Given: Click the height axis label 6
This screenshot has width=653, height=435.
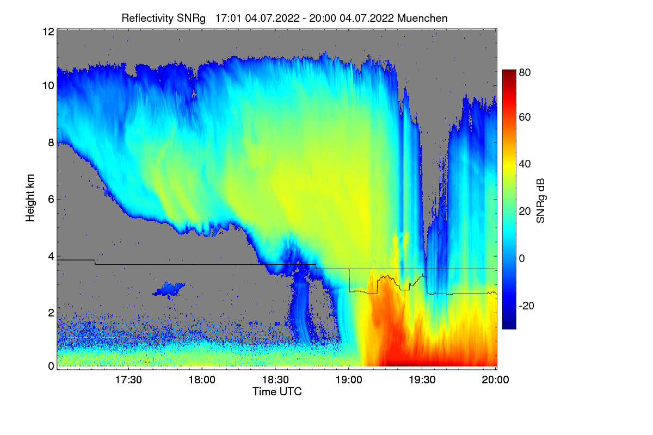Looking at the screenshot, I should (x=51, y=199).
